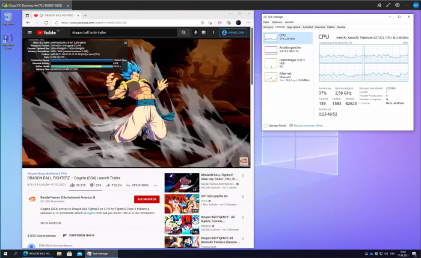Open nerf ssj4 gogeta pls thumbnail

click(182, 203)
